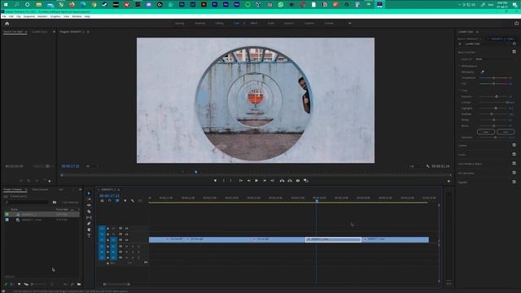Click Mark In button in Program monitor
Viewport: 521px width, 293px height.
223,181
